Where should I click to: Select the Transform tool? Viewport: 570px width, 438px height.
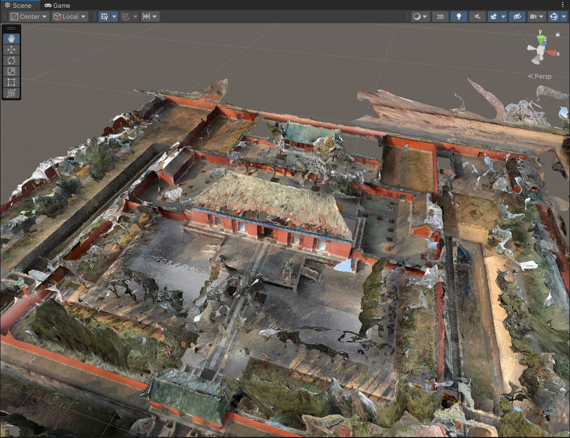click(x=11, y=93)
